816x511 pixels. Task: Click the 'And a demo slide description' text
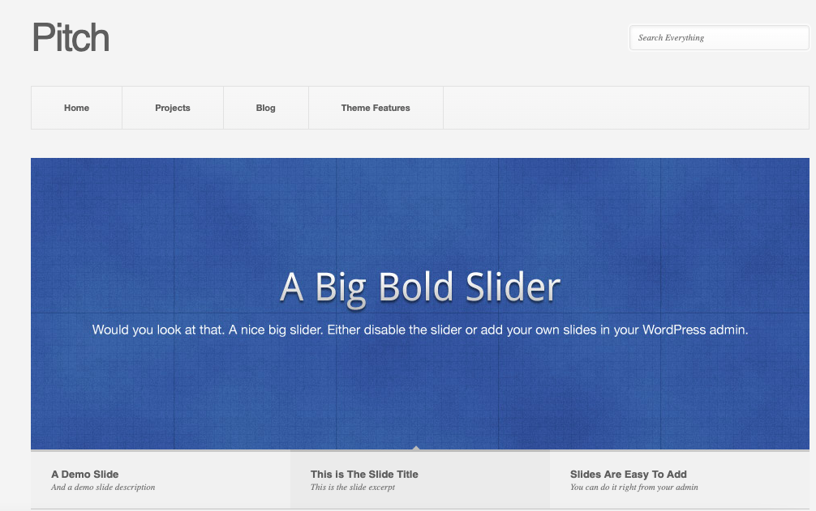(x=103, y=487)
